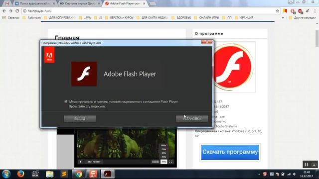
Task: Open Windows Explorer from the taskbar
Action: (50, 174)
